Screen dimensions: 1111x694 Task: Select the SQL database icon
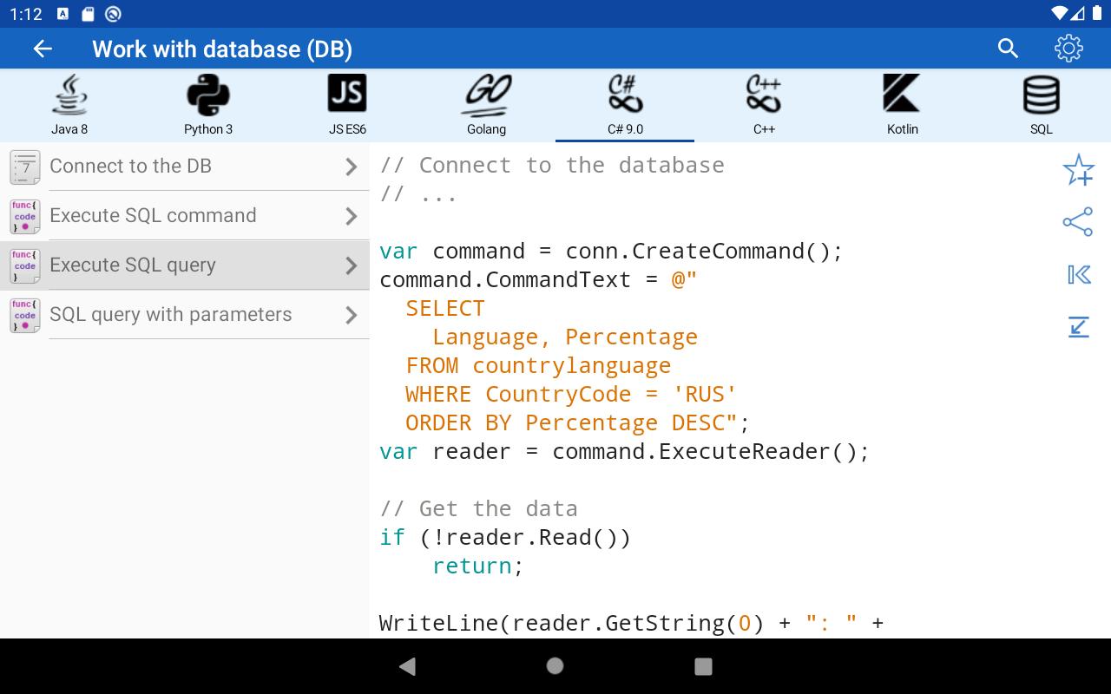click(1042, 95)
